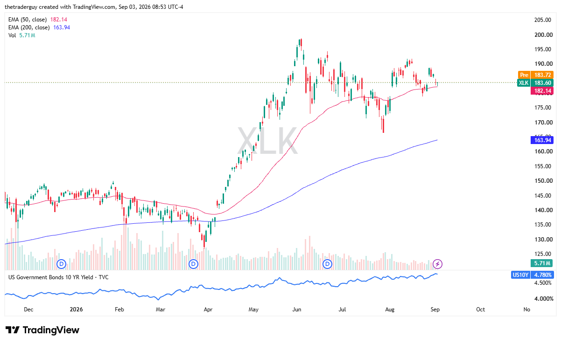Select the EMA (200, close) legend entry
Image resolution: width=561 pixels, height=344 pixels.
[40, 28]
